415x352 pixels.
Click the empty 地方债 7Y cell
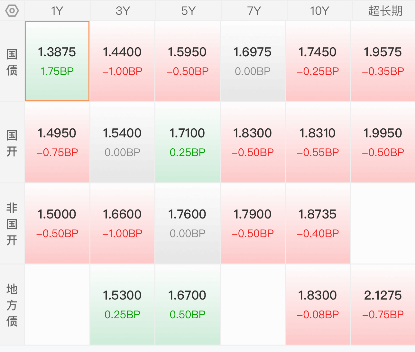point(253,305)
